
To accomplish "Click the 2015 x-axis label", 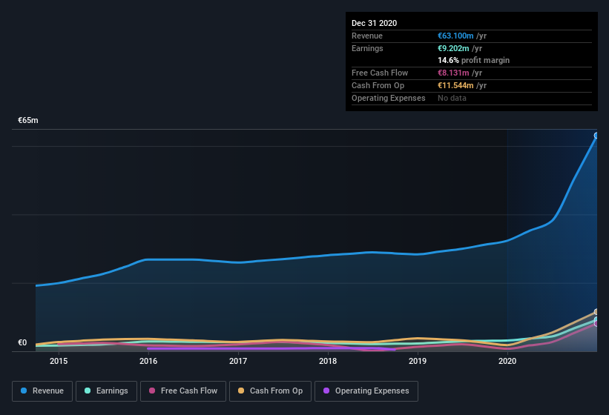I will (x=59, y=361).
